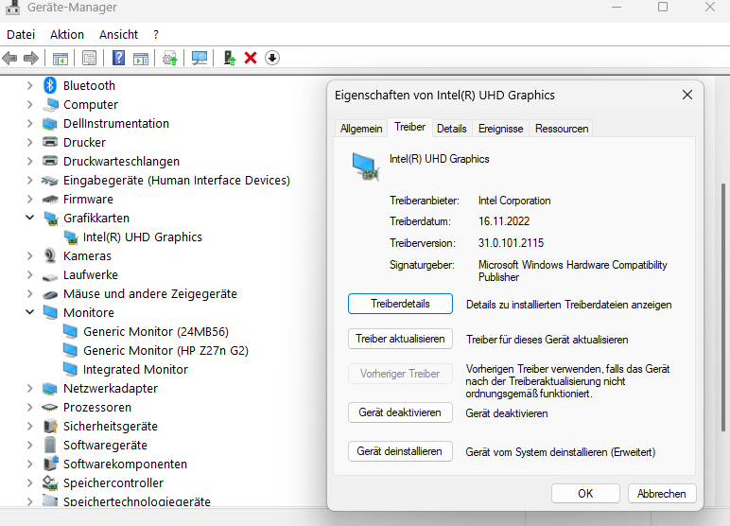The height and width of the screenshot is (526, 730).
Task: Click the Gerät deinstallieren button
Action: click(x=400, y=451)
